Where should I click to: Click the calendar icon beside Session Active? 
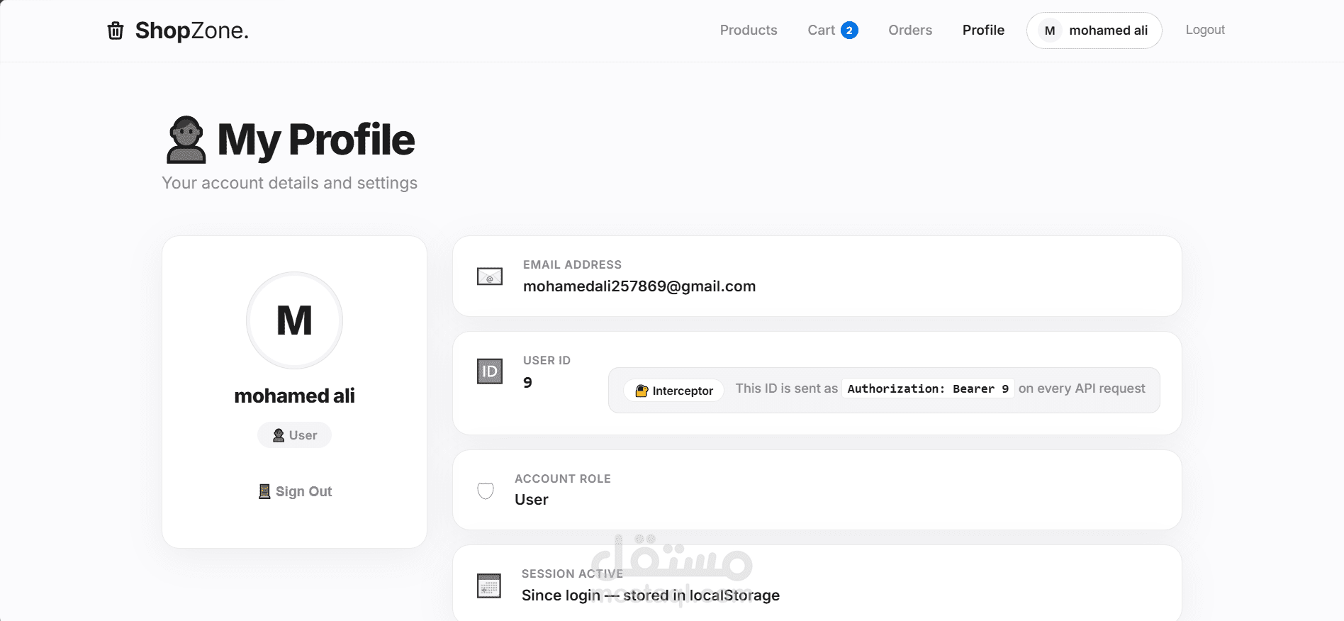(x=489, y=586)
